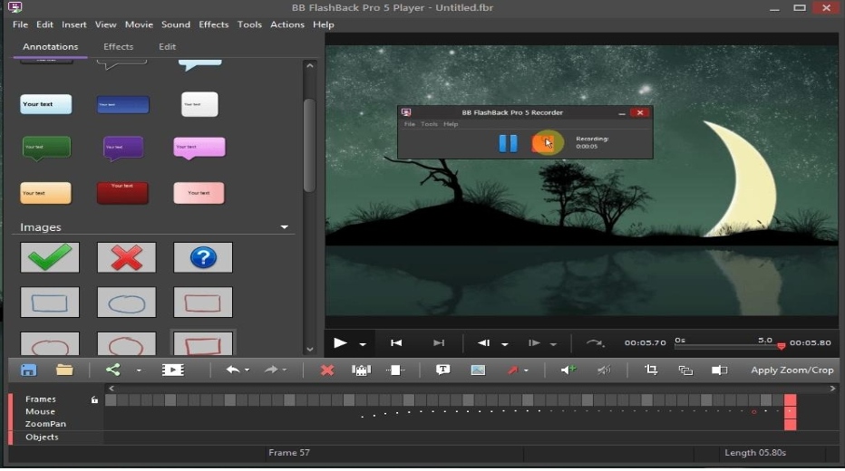Open file with the folder icon

tap(64, 370)
